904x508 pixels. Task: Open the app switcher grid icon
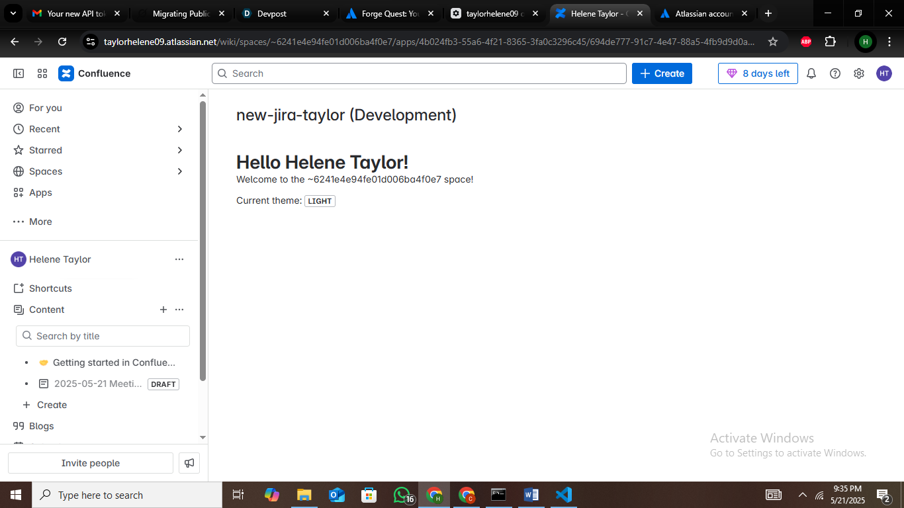pos(42,73)
